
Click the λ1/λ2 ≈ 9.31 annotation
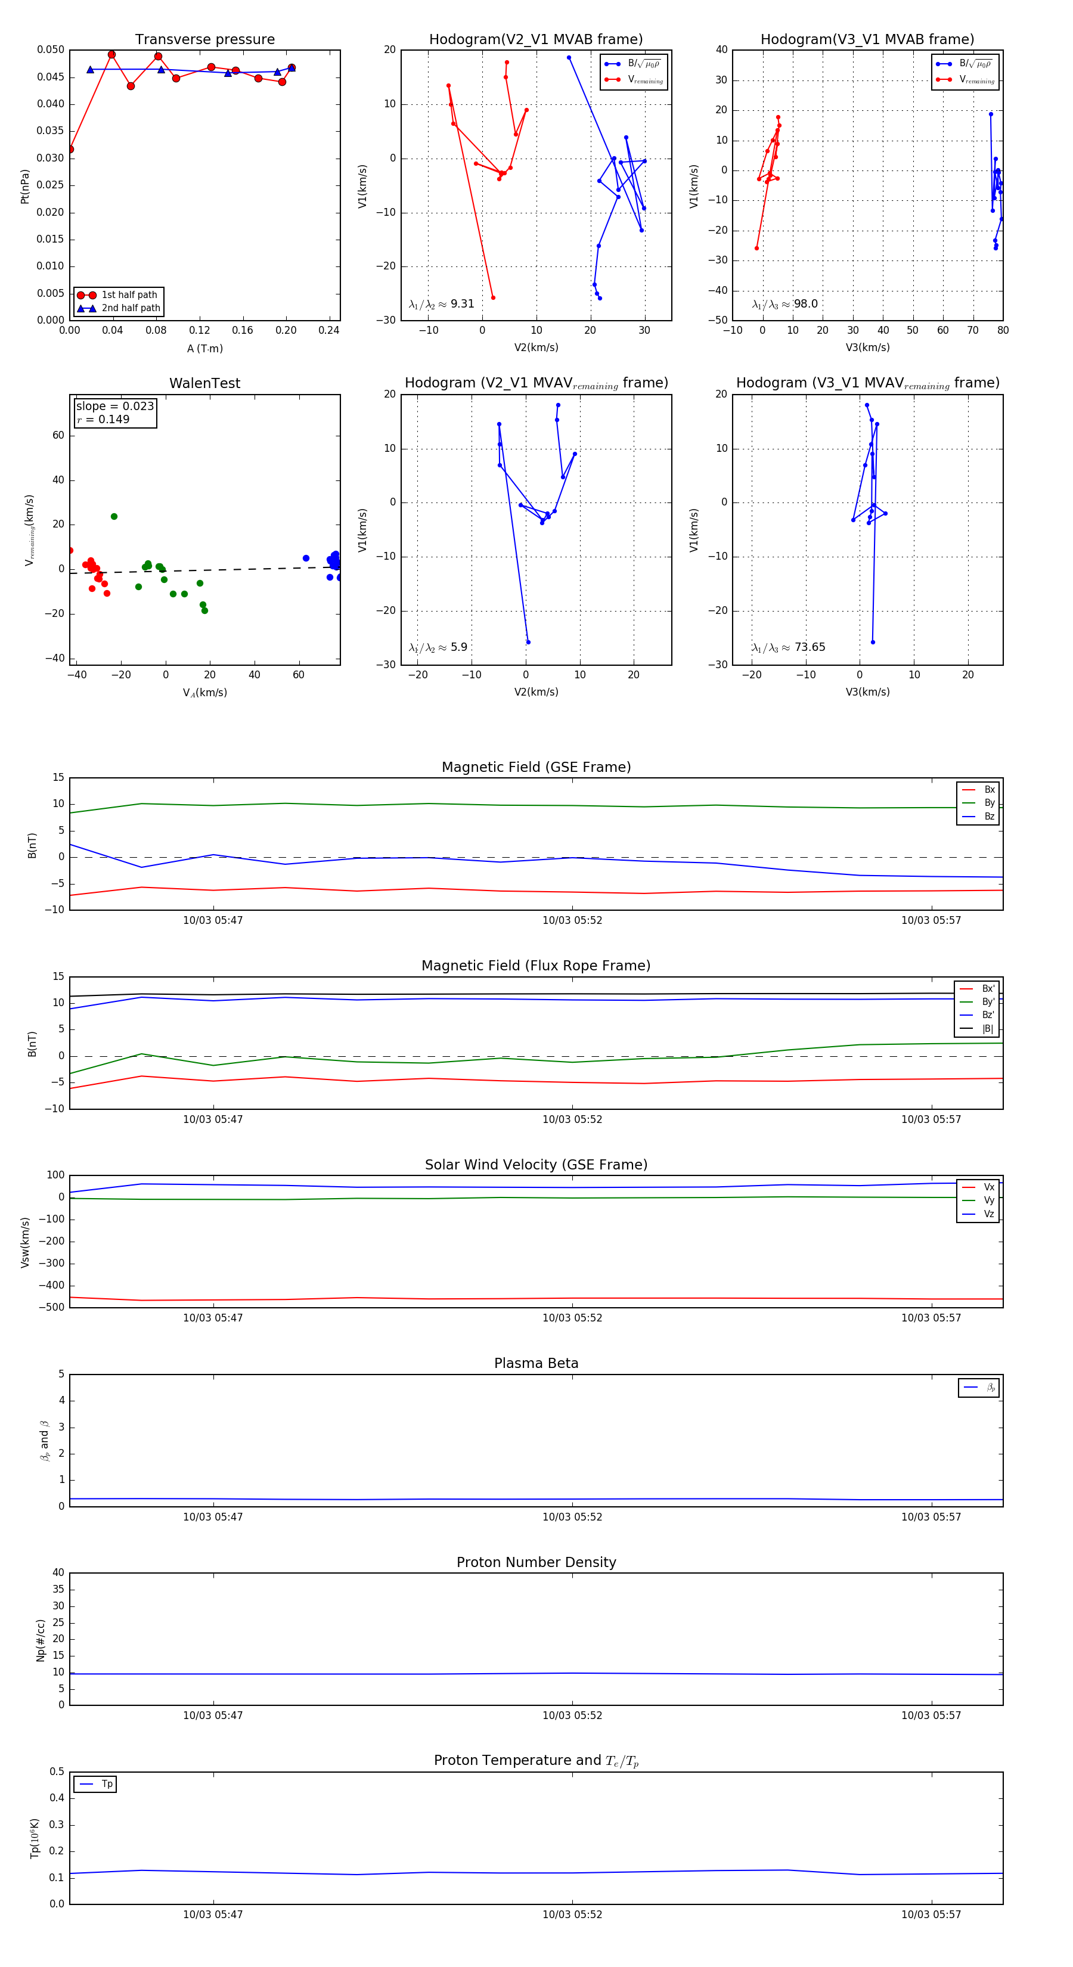(441, 304)
